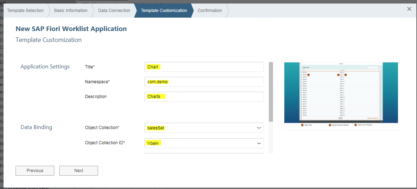
Task: Open the Object Collection ID dropdown arrow
Action: click(x=259, y=143)
